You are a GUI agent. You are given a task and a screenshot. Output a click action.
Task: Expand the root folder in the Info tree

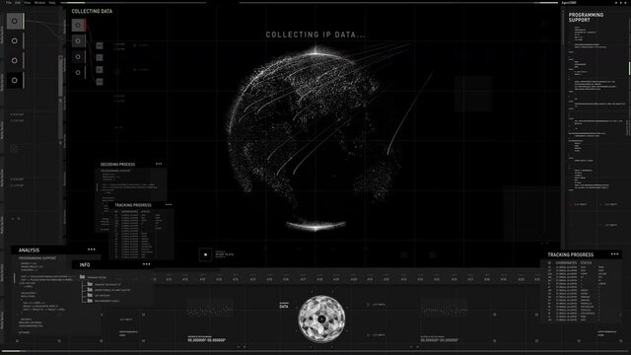point(83,277)
